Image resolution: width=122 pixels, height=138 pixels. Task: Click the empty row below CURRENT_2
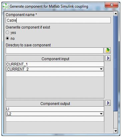coord(55,74)
